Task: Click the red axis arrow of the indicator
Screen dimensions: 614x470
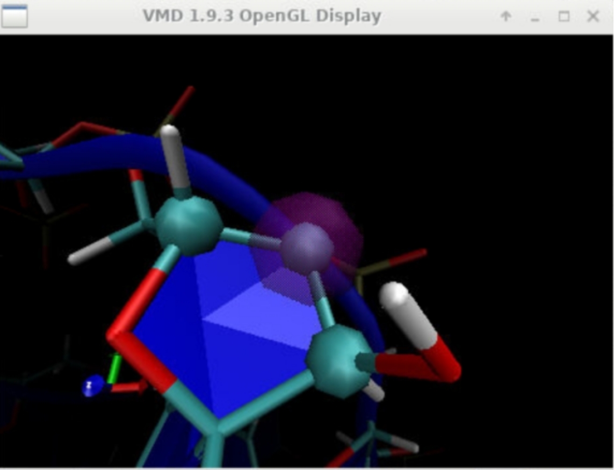Action: [x=129, y=387]
